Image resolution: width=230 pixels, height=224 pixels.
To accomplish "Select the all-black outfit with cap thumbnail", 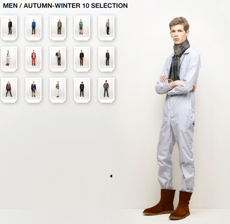I will pos(82,90).
